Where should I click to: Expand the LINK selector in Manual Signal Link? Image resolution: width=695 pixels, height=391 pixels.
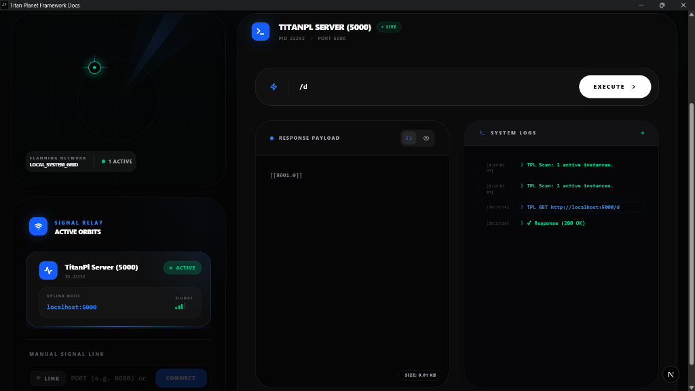pos(48,378)
